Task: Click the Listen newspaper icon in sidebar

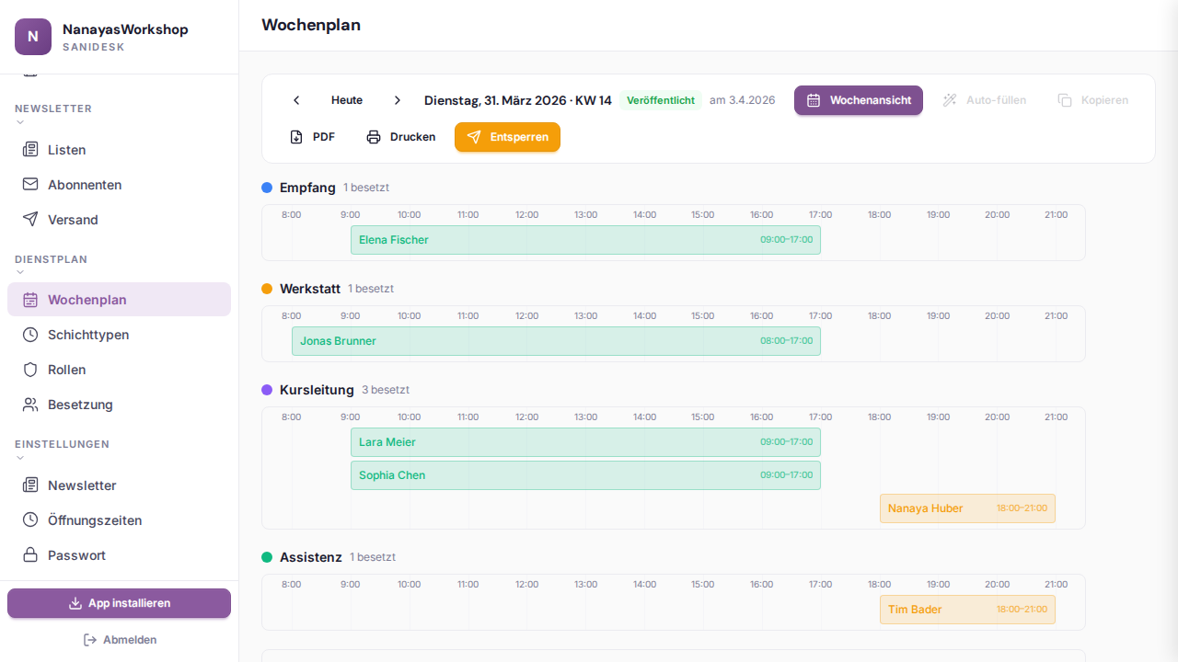Action: pyautogui.click(x=30, y=150)
